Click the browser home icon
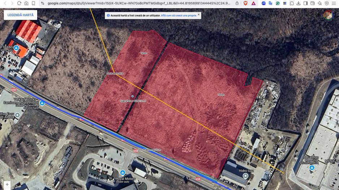Screen dimensions: 339x190 click(x=26, y=3)
